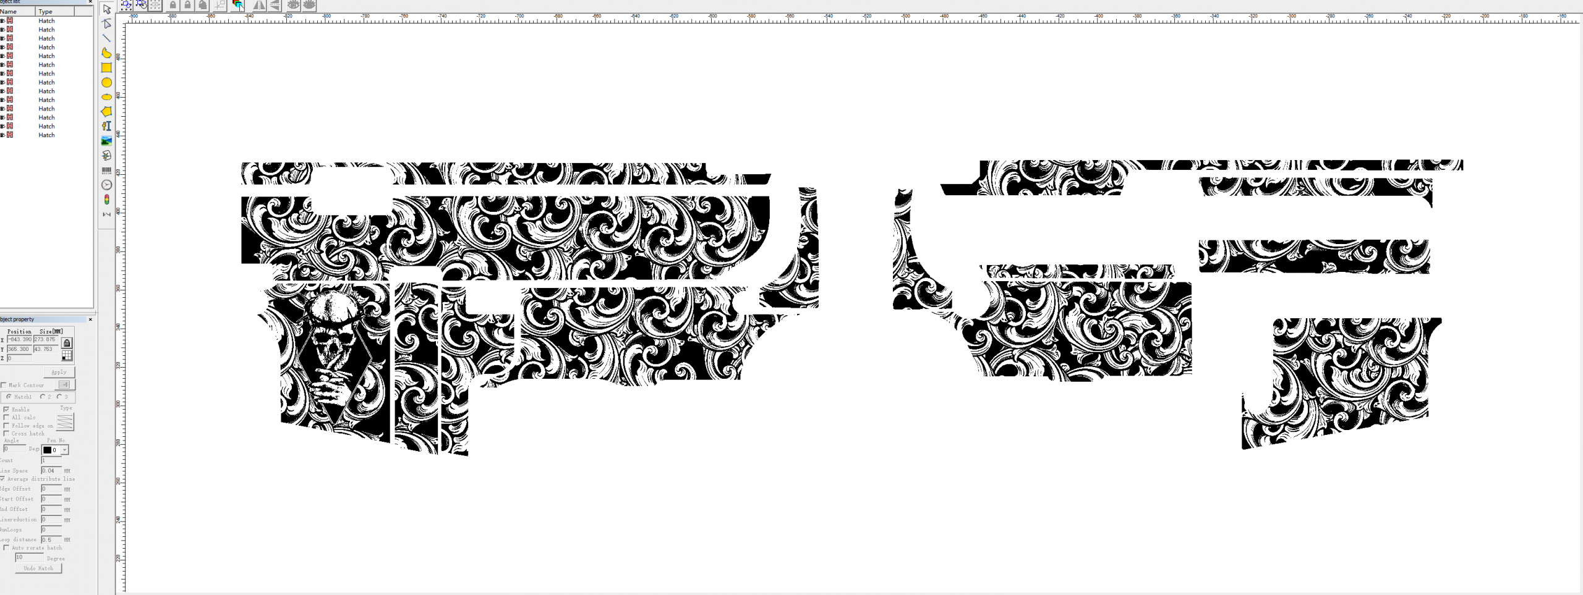Click the Mirror horizontal toolbar icon
1583x595 pixels.
[260, 5]
